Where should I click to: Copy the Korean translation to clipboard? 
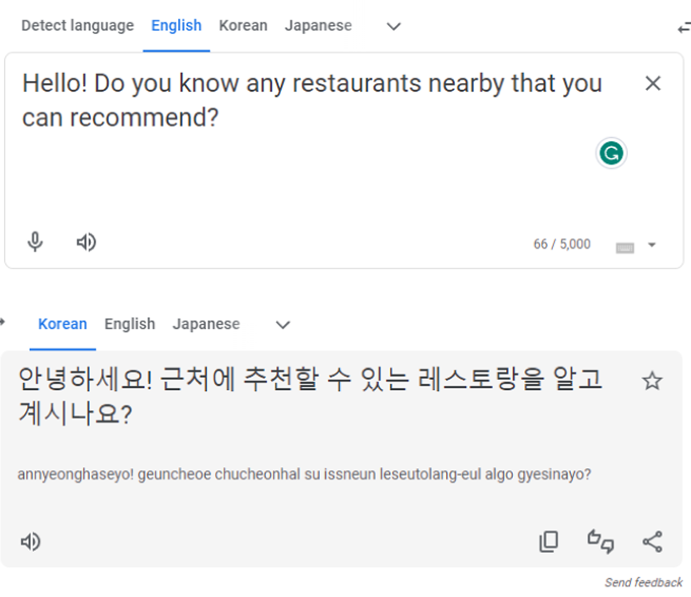click(549, 542)
